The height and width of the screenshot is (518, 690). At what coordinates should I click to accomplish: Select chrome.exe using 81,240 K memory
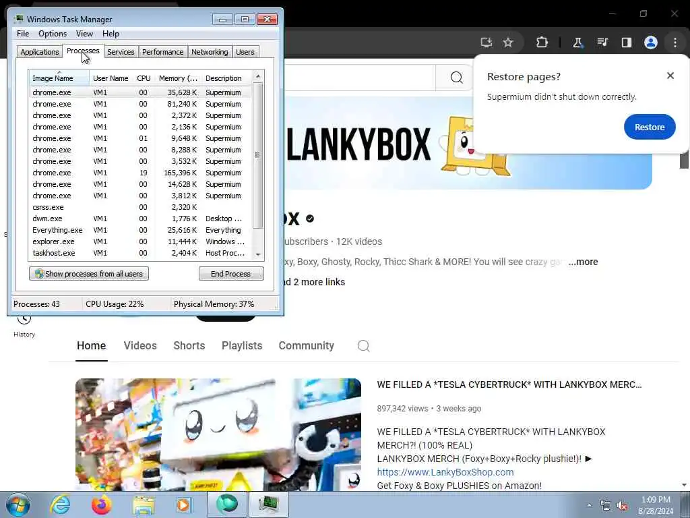coord(141,104)
